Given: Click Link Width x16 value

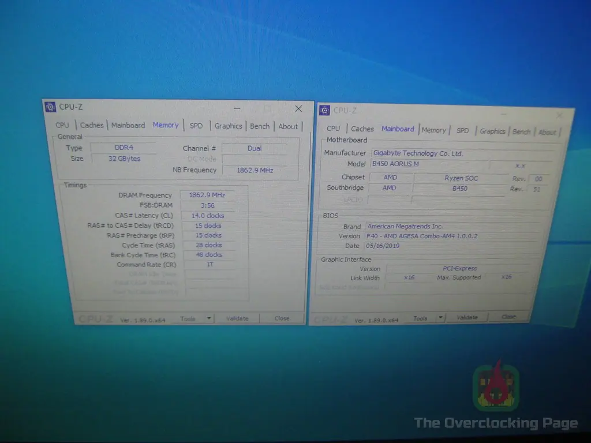Looking at the screenshot, I should 409,277.
